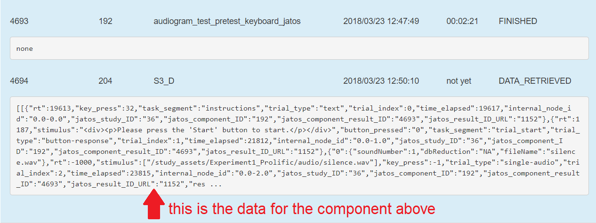Image resolution: width=596 pixels, height=223 pixels.
Task: Click component ID 192
Action: click(105, 21)
